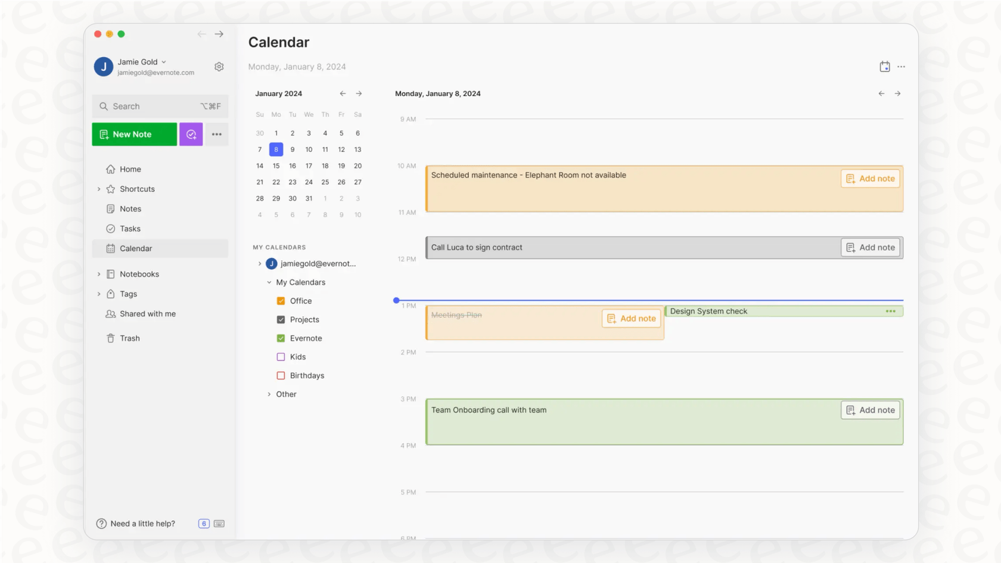Viewport: 1001px width, 563px height.
Task: Open account settings gear icon
Action: tap(219, 67)
